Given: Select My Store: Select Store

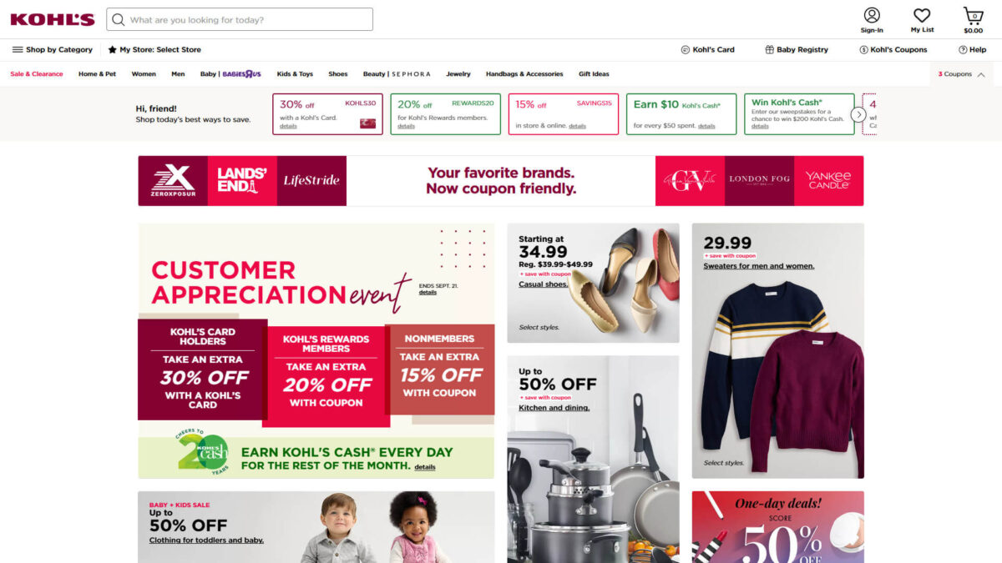Looking at the screenshot, I should pyautogui.click(x=154, y=50).
